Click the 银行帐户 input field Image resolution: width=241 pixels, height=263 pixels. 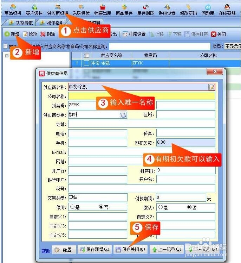pyautogui.click(x=98, y=180)
